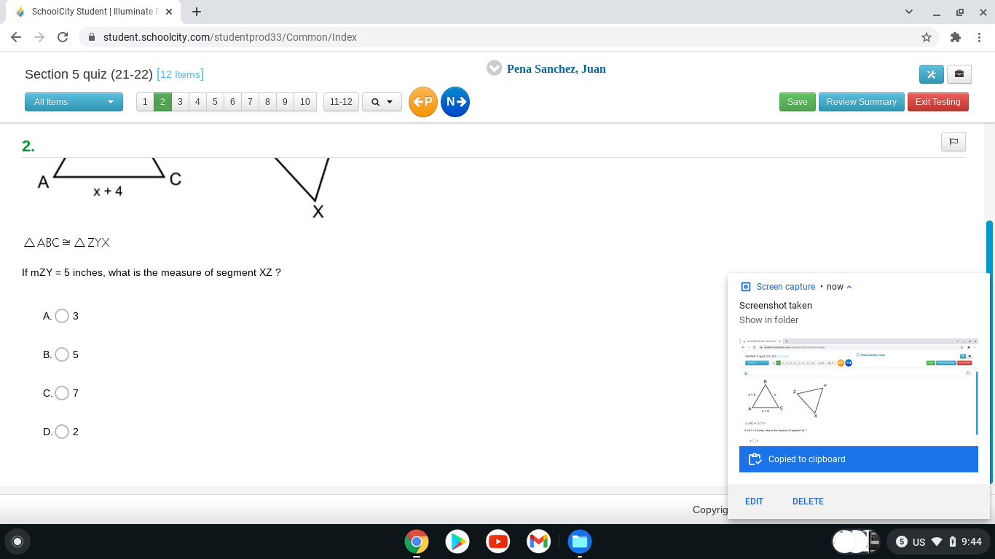Open the All Items dropdown
Image resolution: width=995 pixels, height=559 pixels.
74,102
